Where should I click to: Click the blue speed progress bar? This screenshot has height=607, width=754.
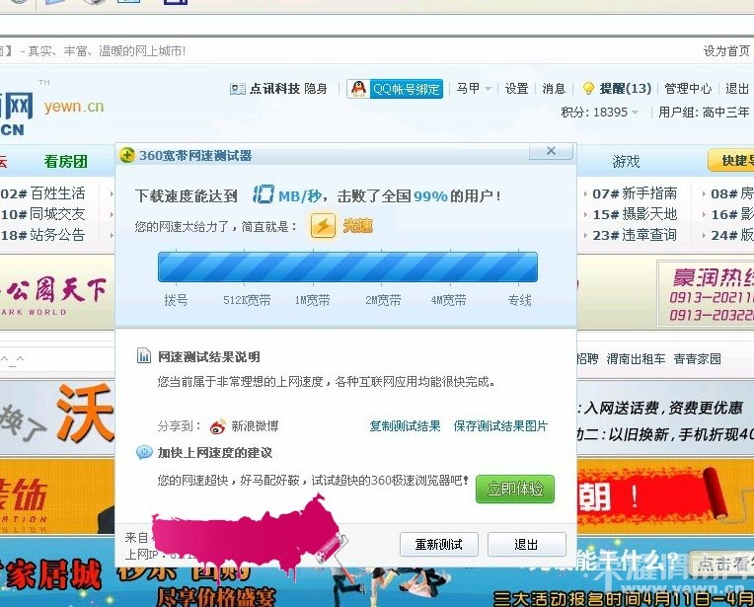coord(347,267)
